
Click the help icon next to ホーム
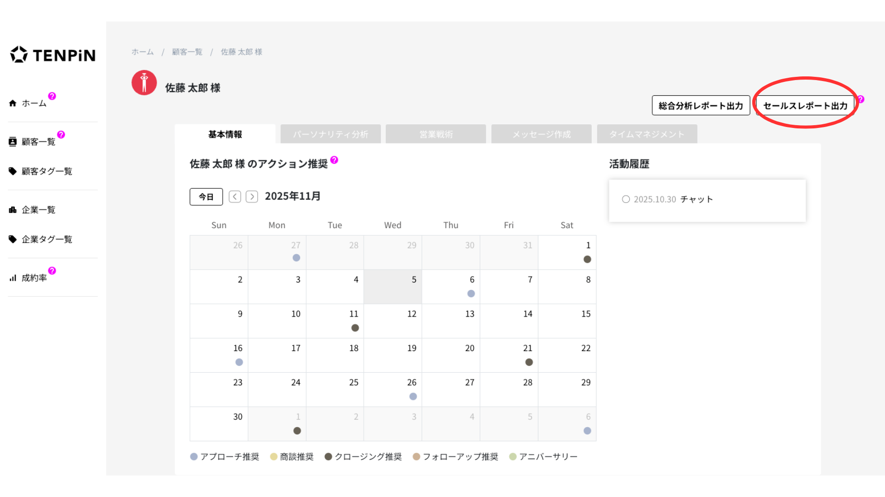pos(52,96)
